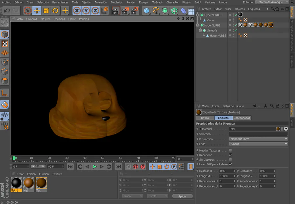Activate the Rotate tool in top toolbar
The image size is (295, 204).
(x=55, y=11)
